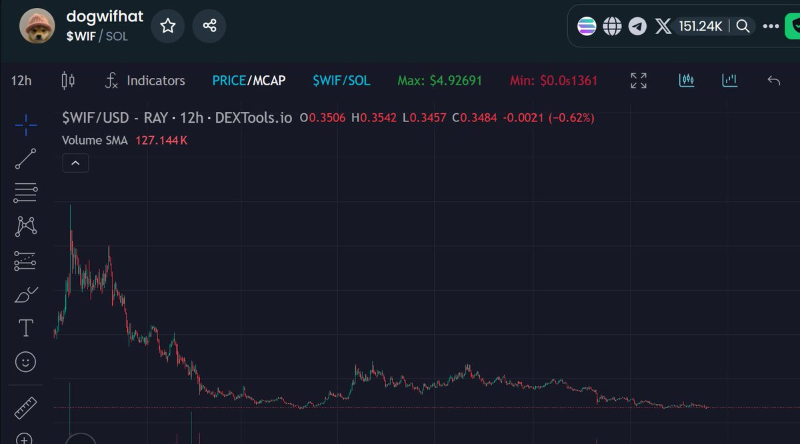Select the Text annotation tool
The width and height of the screenshot is (800, 444).
pos(25,328)
